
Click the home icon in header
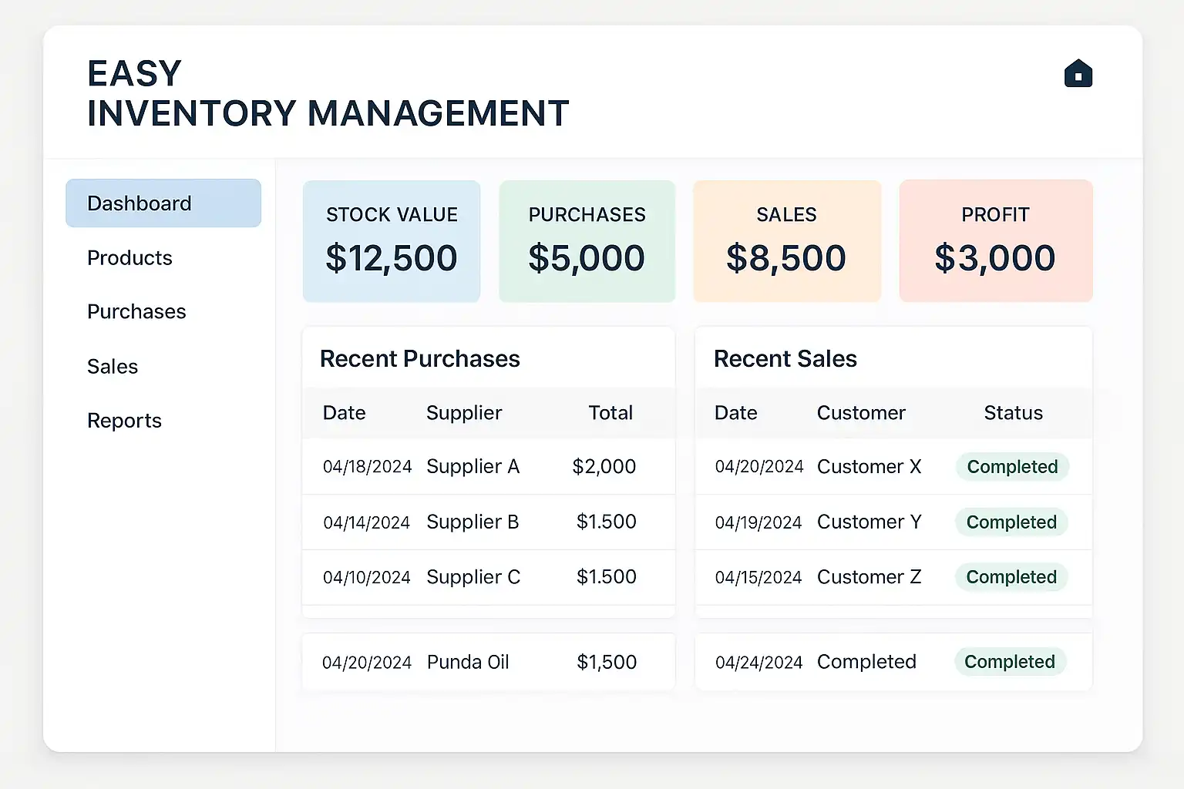tap(1078, 74)
